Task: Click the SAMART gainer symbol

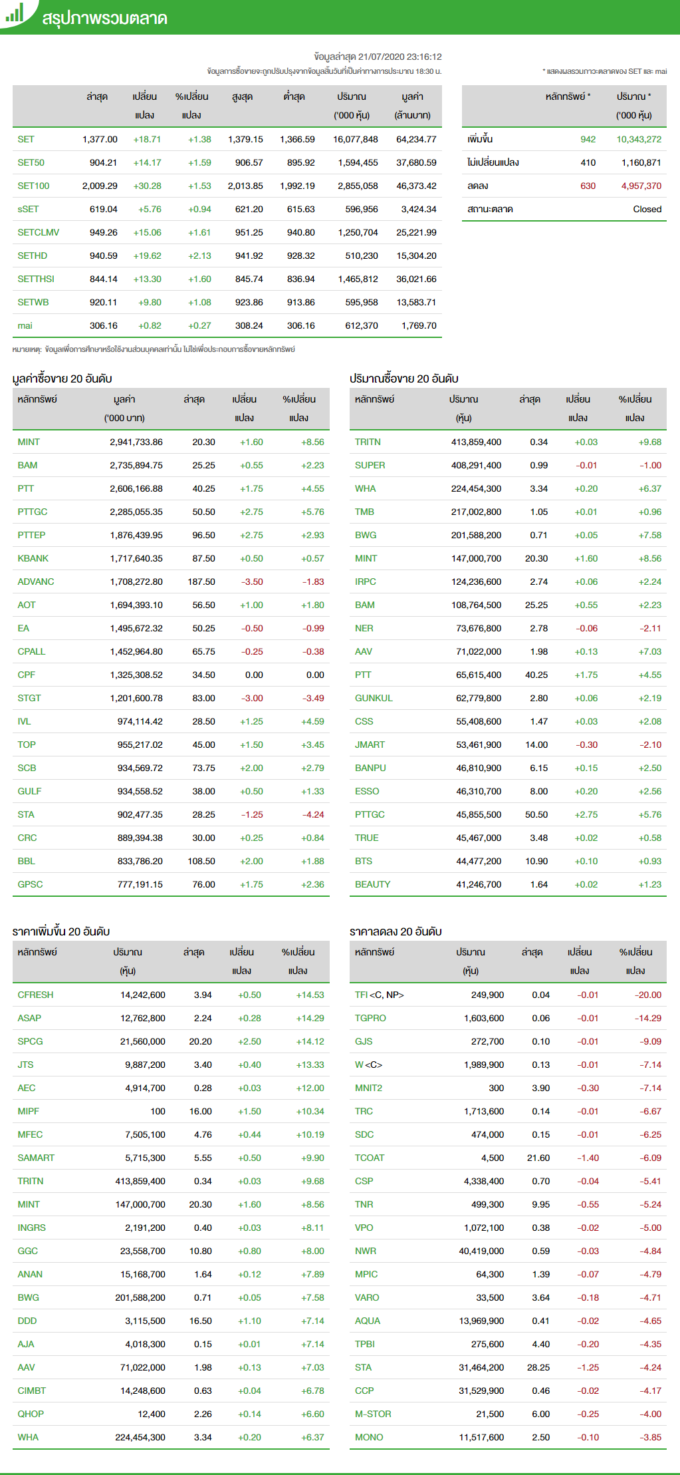Action: point(36,1158)
